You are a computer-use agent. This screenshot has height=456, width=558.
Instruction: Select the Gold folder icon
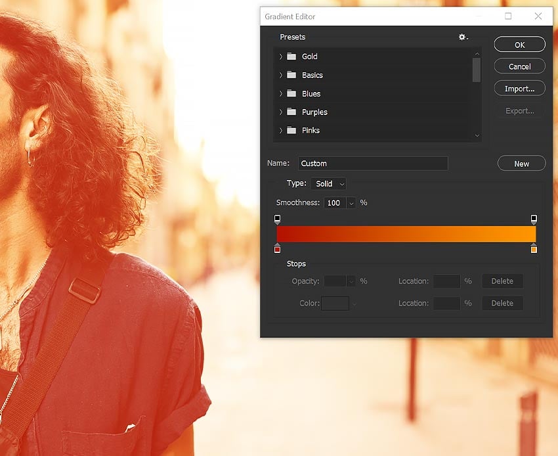291,57
